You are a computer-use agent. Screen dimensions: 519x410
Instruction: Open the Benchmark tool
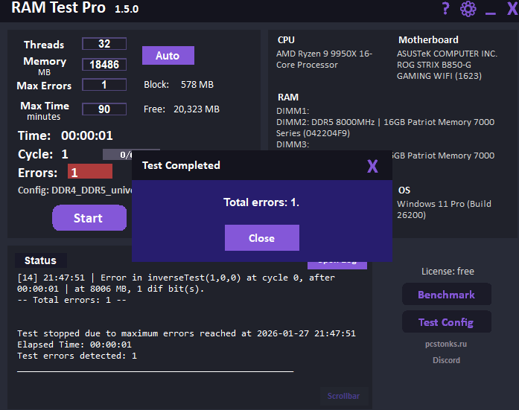447,294
